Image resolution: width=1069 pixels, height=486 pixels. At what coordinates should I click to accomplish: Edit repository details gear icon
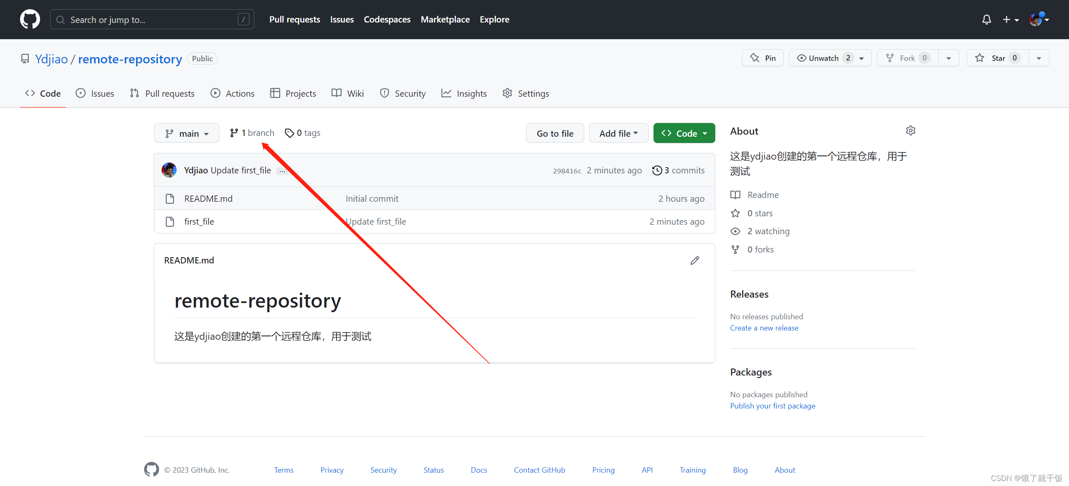click(910, 131)
